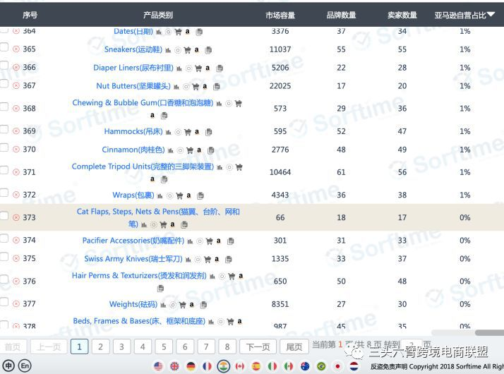
Task: Sort table by 品牌数量 column header
Action: (341, 15)
